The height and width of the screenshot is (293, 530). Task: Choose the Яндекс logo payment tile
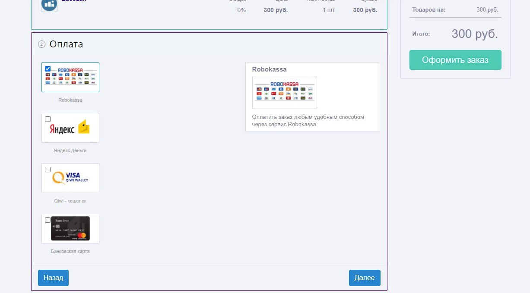[70, 128]
